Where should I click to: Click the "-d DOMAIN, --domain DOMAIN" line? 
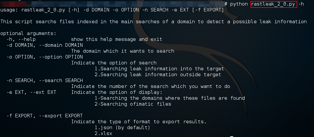coord(45,45)
